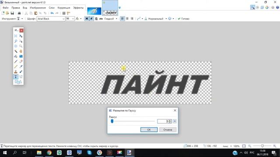Click OK in Gaussian blur dialog

[x=149, y=130]
